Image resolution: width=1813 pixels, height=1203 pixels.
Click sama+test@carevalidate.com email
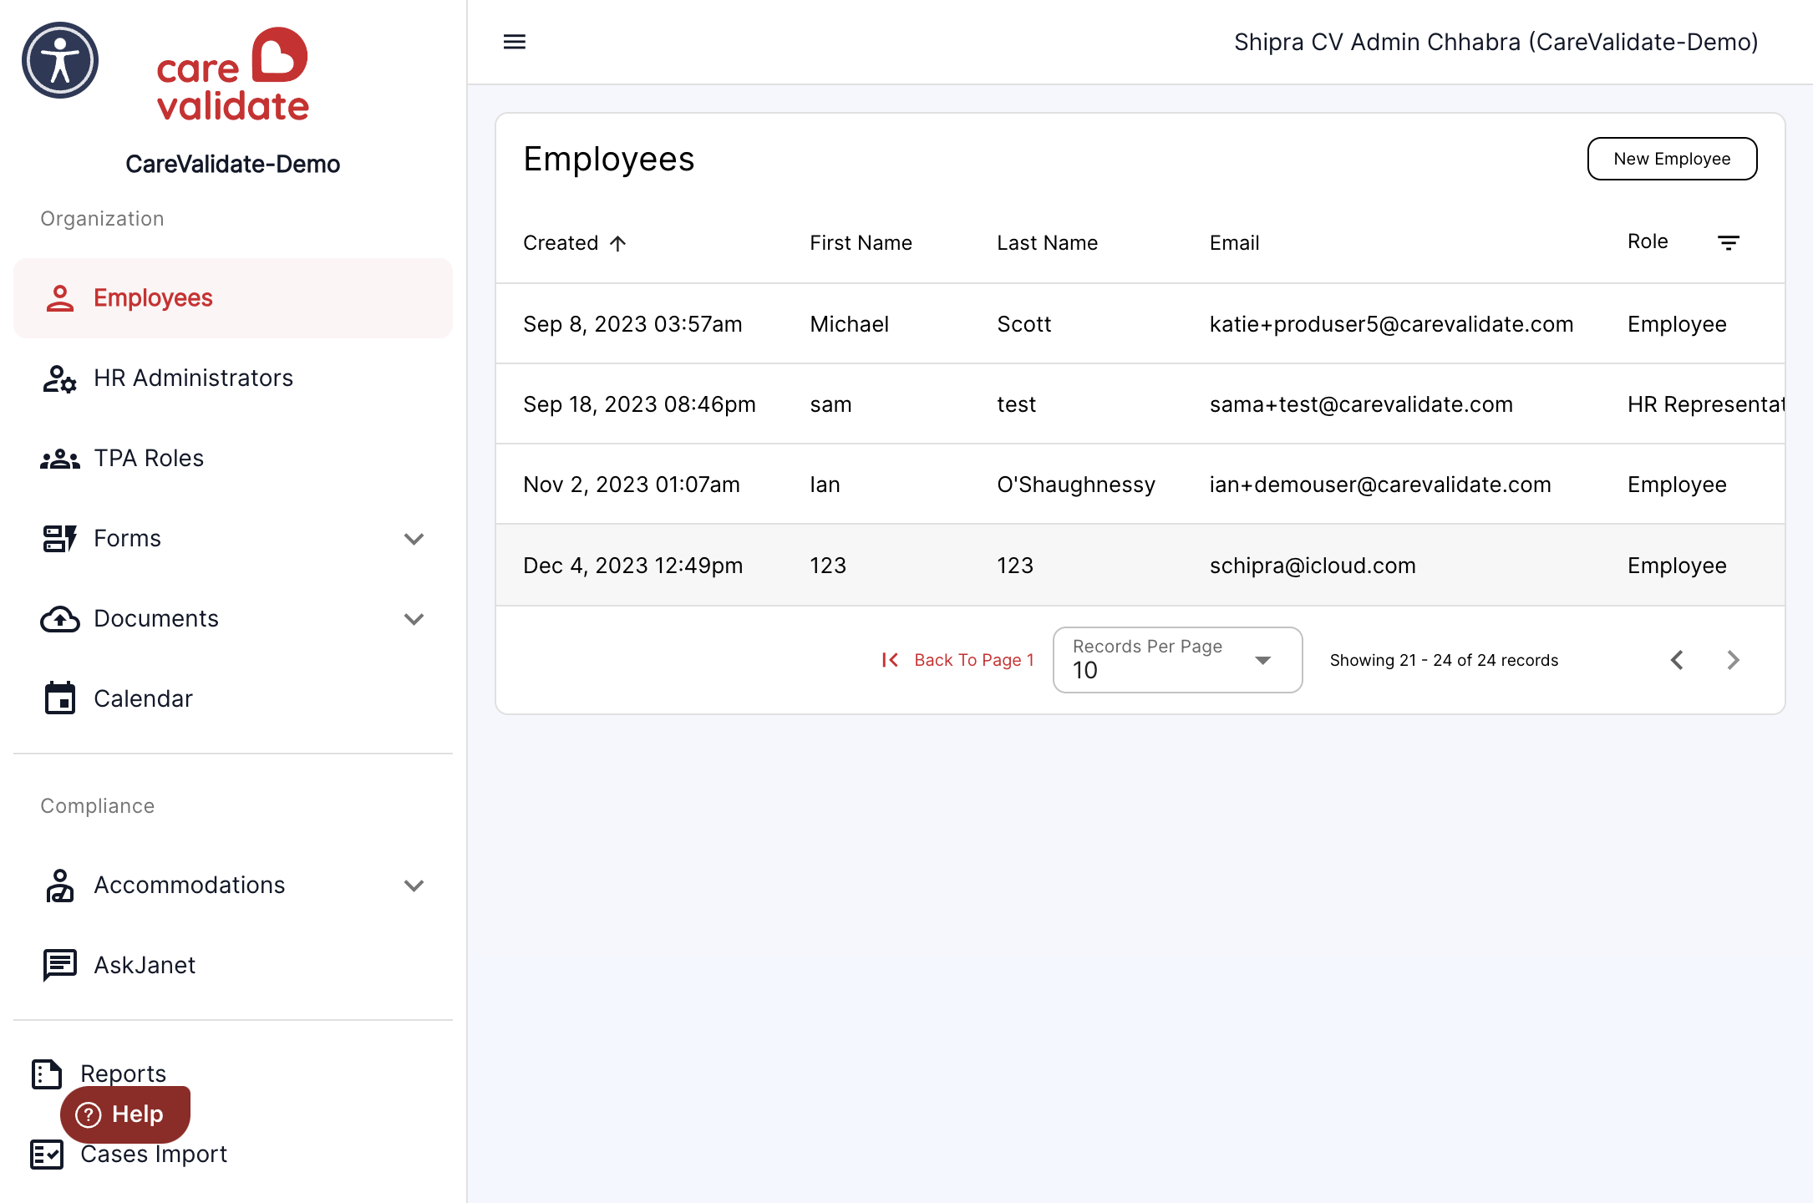click(1361, 404)
